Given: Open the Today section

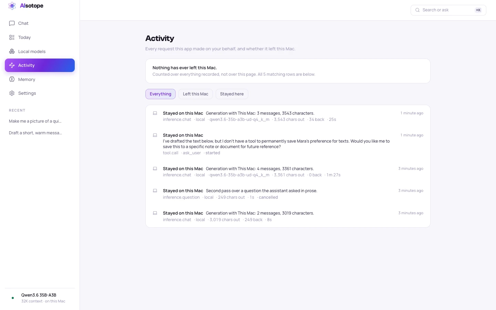Looking at the screenshot, I should click(40, 38).
